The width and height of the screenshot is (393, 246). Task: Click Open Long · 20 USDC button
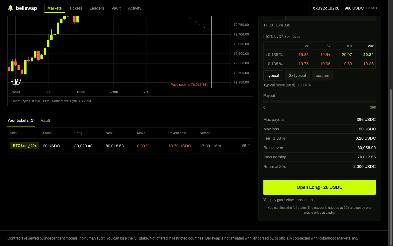[x=319, y=187]
